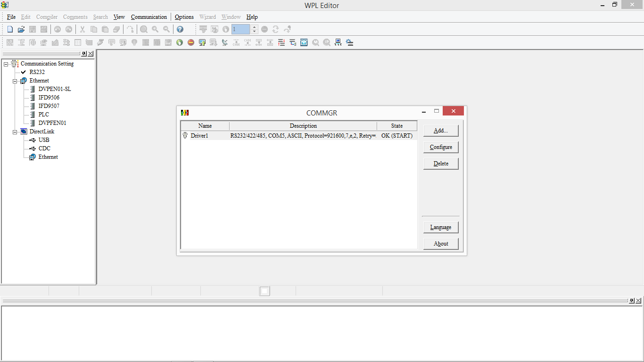Click the blue square toolbar icon
Image resolution: width=644 pixels, height=362 pixels.
[304, 42]
